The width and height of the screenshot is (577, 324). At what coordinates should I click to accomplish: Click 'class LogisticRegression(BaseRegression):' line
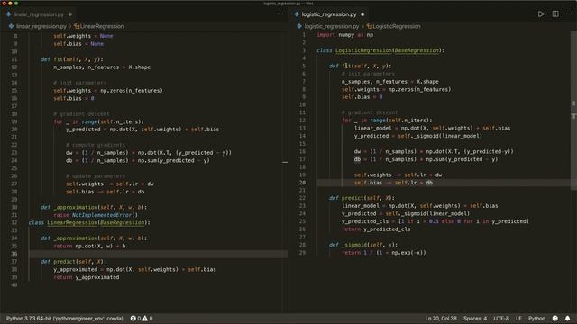tap(380, 50)
